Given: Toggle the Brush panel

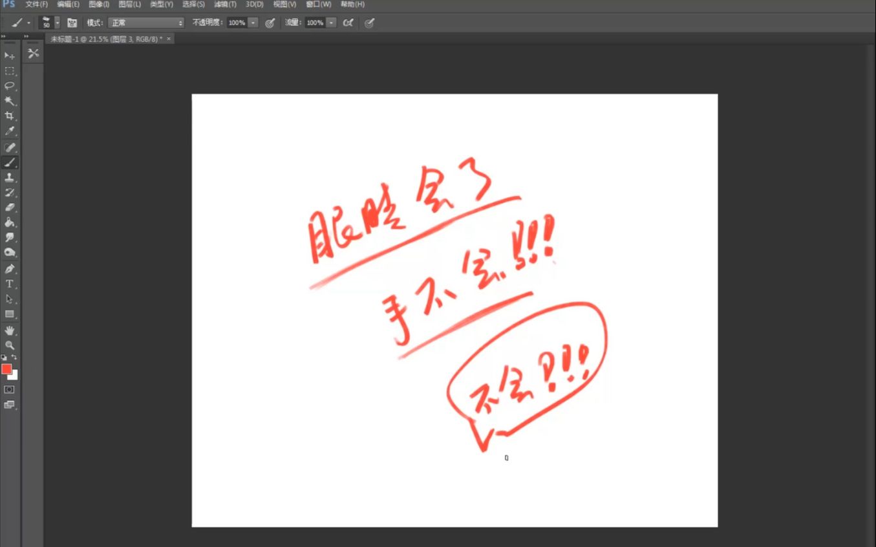Looking at the screenshot, I should tap(72, 23).
